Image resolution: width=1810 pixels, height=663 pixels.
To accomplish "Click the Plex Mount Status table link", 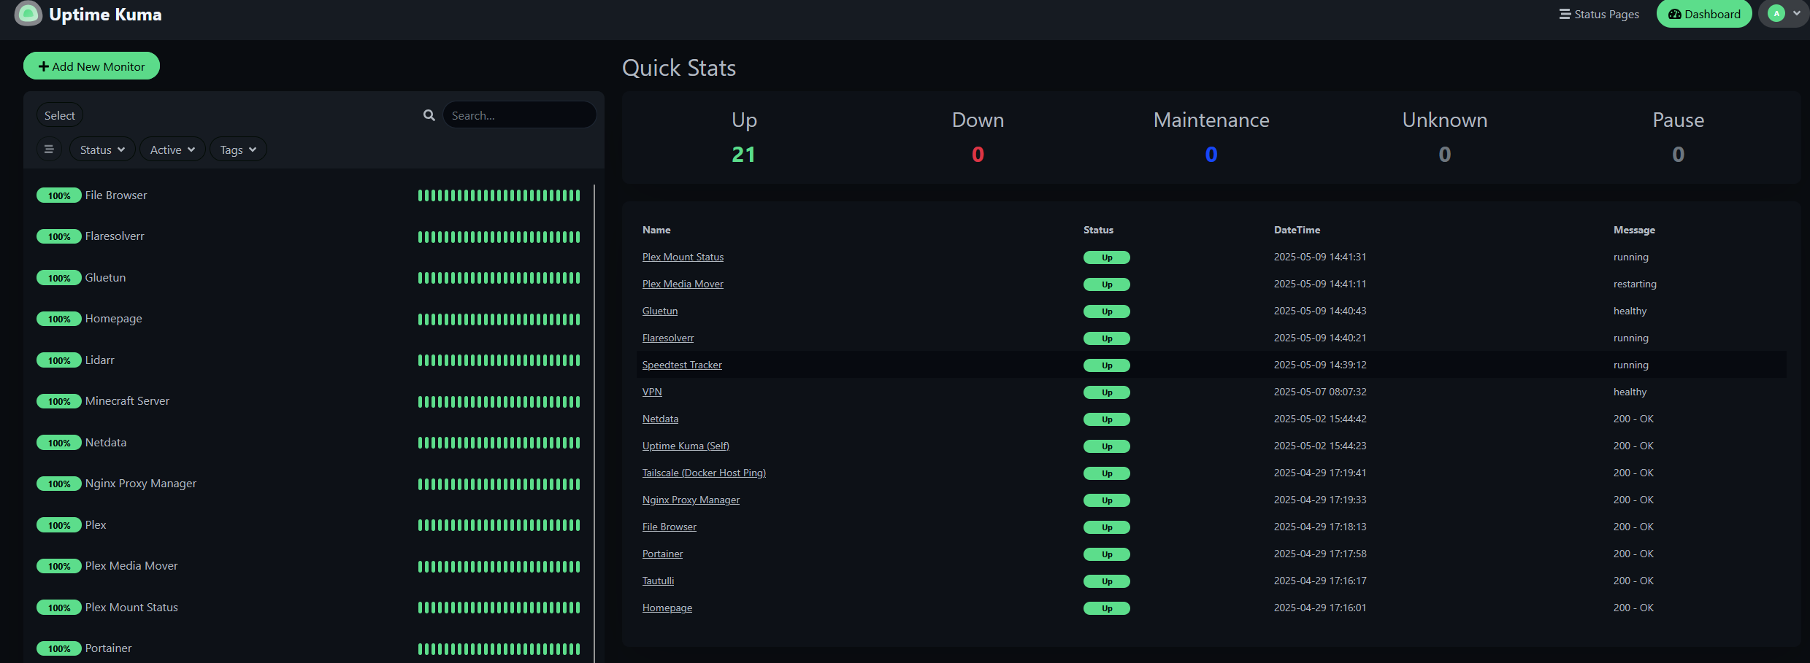I will 683,257.
